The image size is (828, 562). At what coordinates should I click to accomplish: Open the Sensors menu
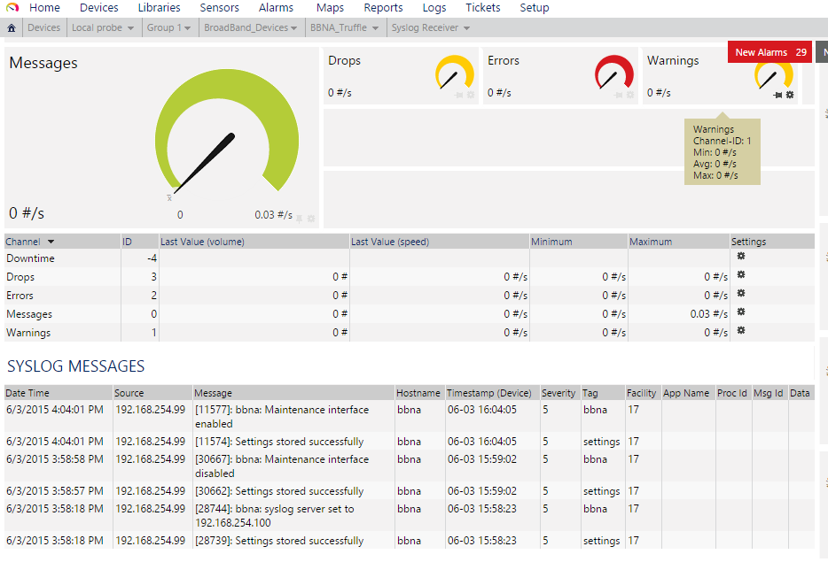(x=219, y=7)
